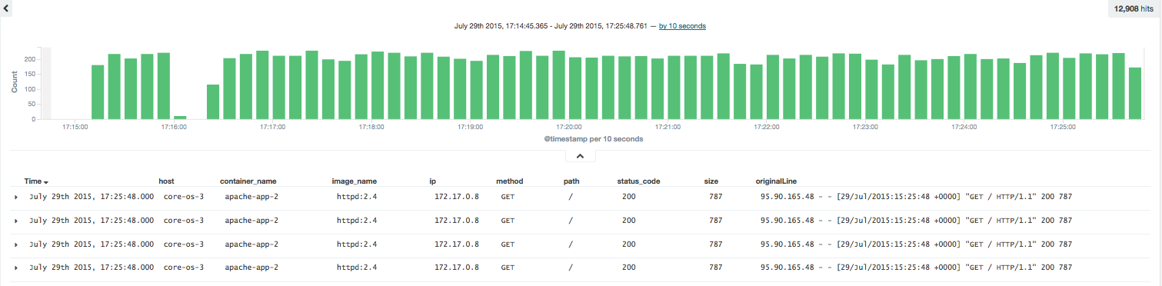Select the half-height bar before 17:16:30

pyautogui.click(x=213, y=101)
